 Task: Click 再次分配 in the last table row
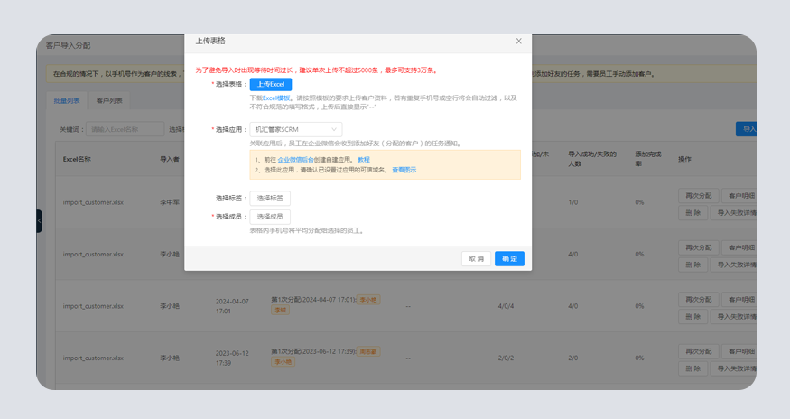697,351
